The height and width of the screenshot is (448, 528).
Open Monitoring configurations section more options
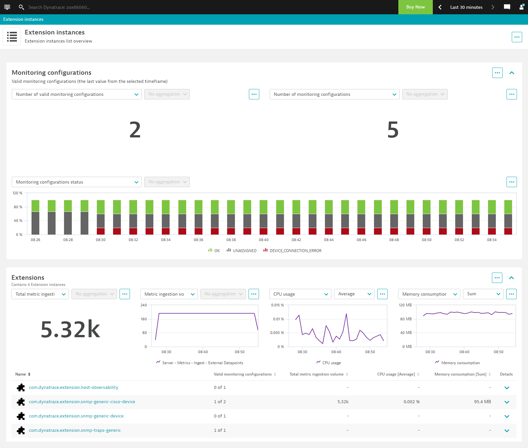497,73
